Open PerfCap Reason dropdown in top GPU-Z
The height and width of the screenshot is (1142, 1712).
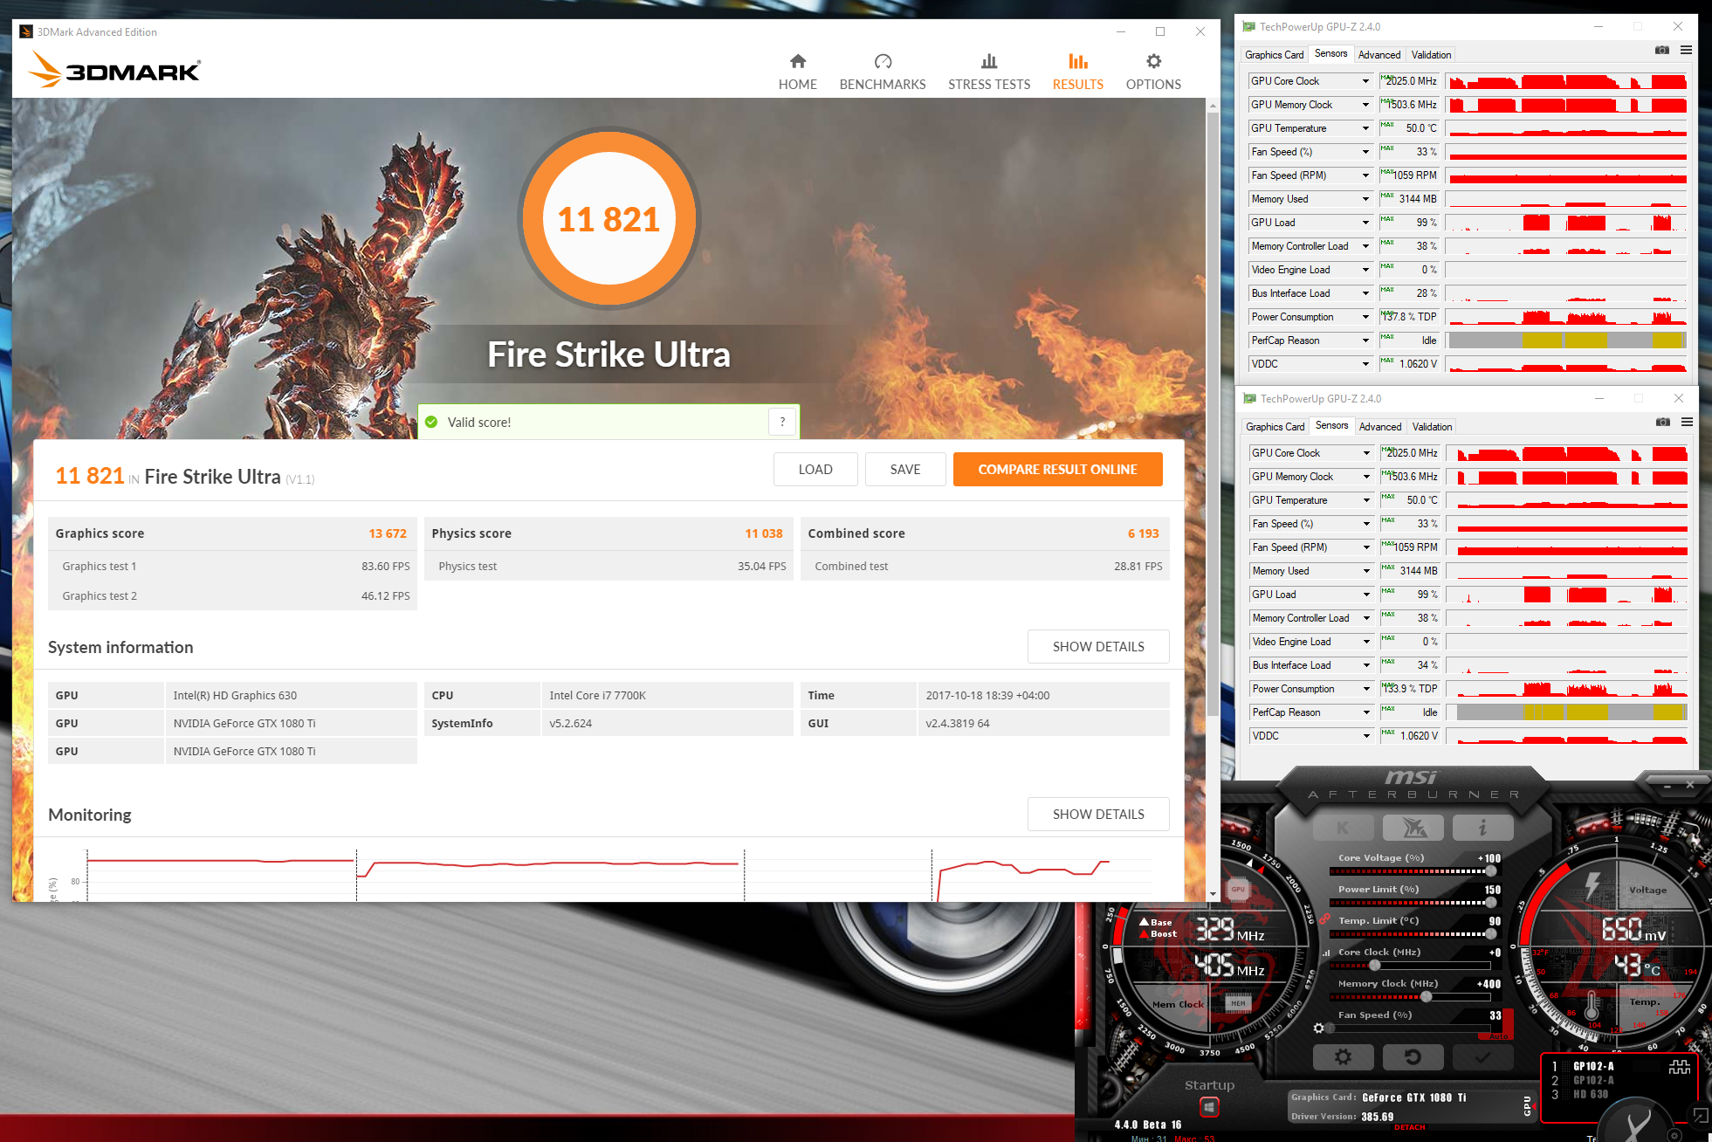point(1365,341)
